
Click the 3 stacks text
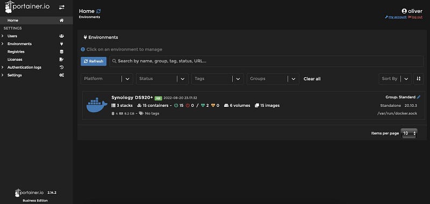[125, 105]
